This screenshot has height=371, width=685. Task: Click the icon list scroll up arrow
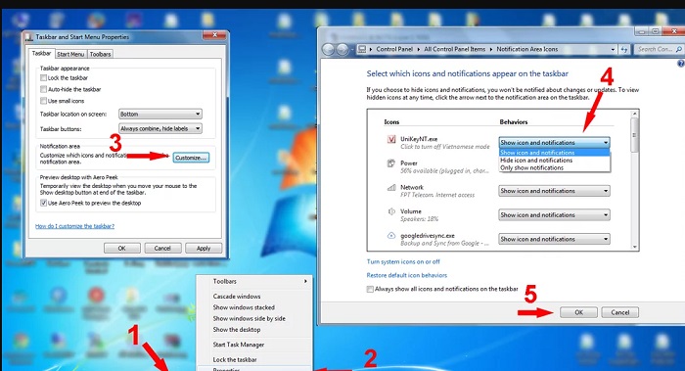(x=634, y=114)
